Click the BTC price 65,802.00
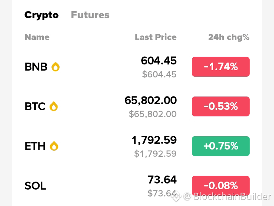Image resolution: width=274 pixels, height=206 pixels. pos(150,100)
